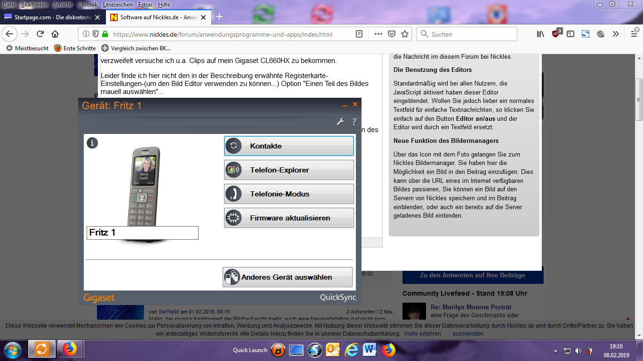
Task: Close the Nickles.de tab
Action: click(x=203, y=17)
